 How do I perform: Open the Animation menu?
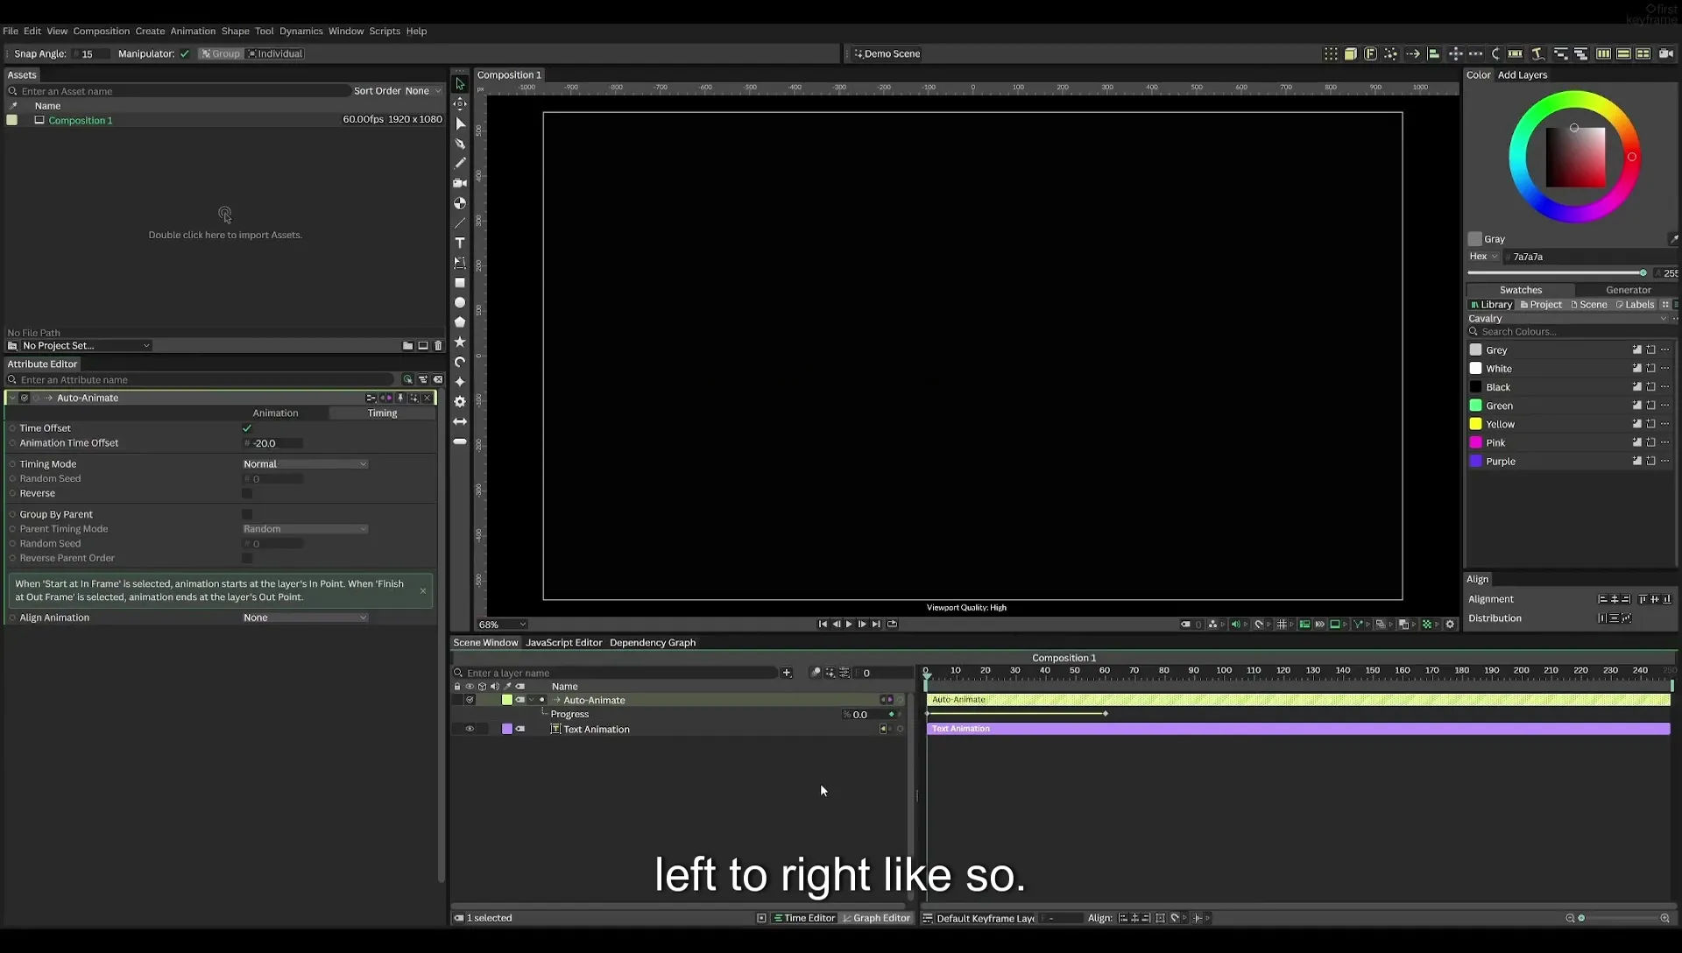click(193, 31)
